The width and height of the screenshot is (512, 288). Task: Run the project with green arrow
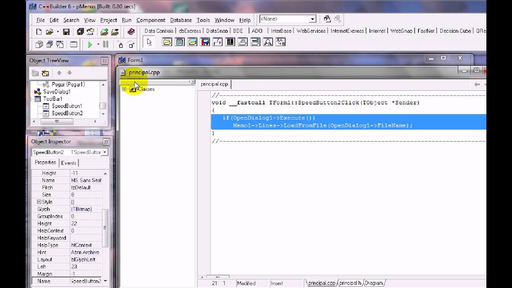pos(90,44)
